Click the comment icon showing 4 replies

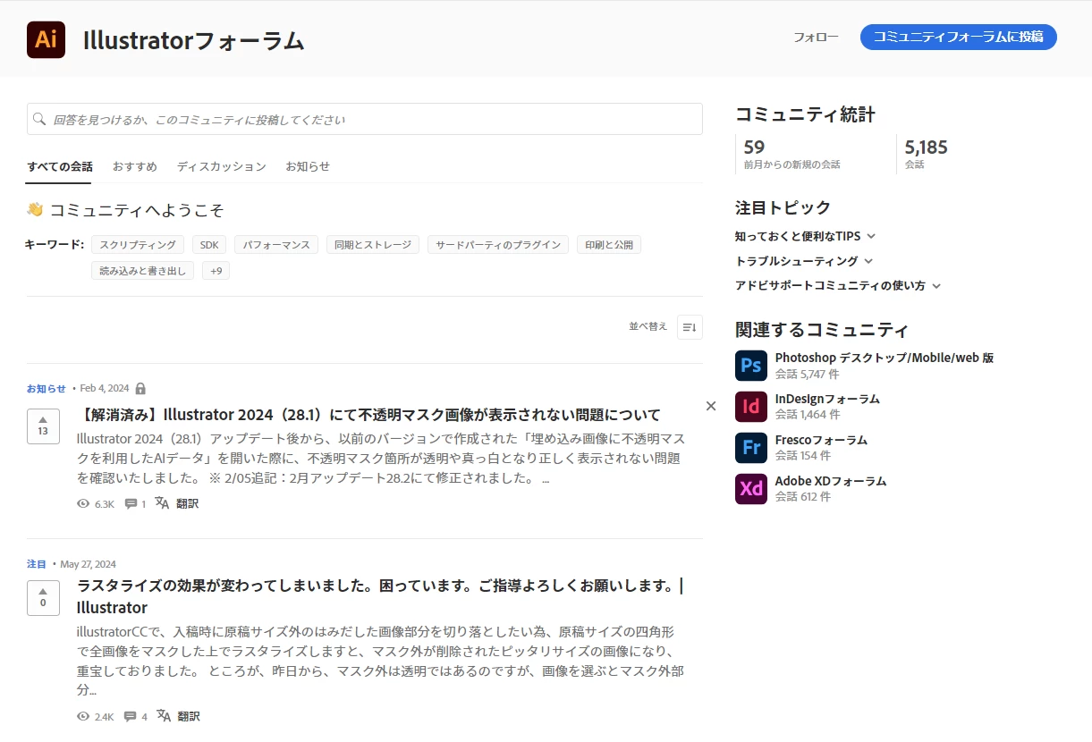(x=131, y=716)
